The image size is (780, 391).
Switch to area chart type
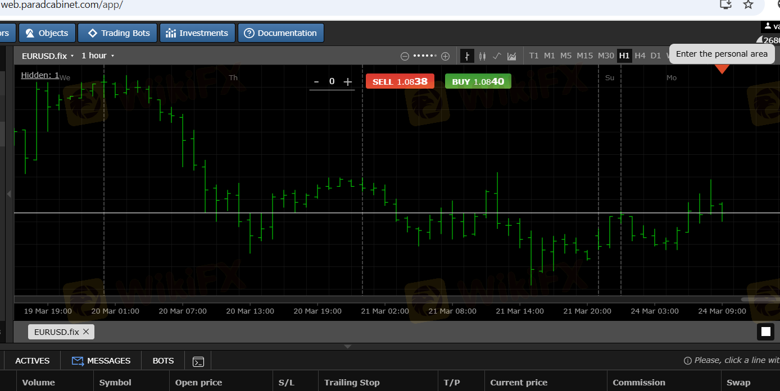point(512,56)
